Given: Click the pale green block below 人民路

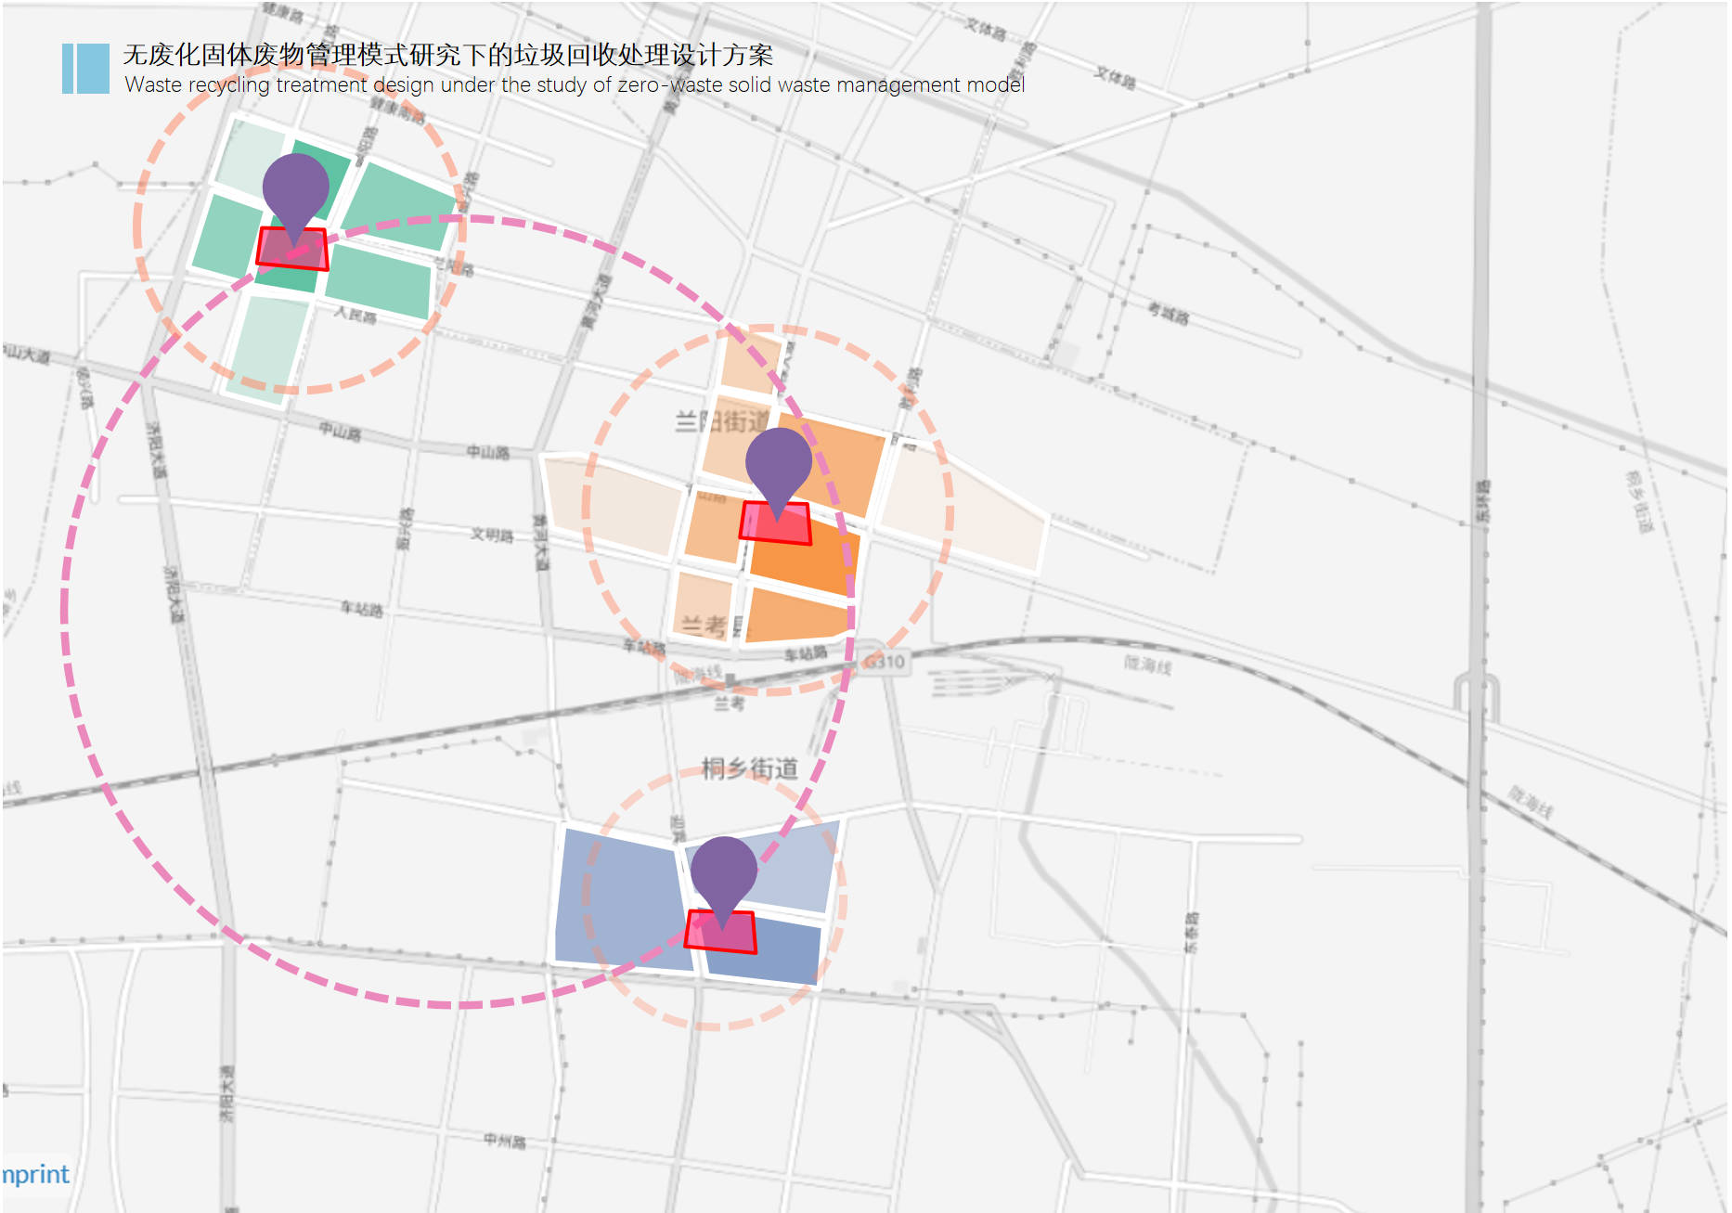Looking at the screenshot, I should 267,349.
